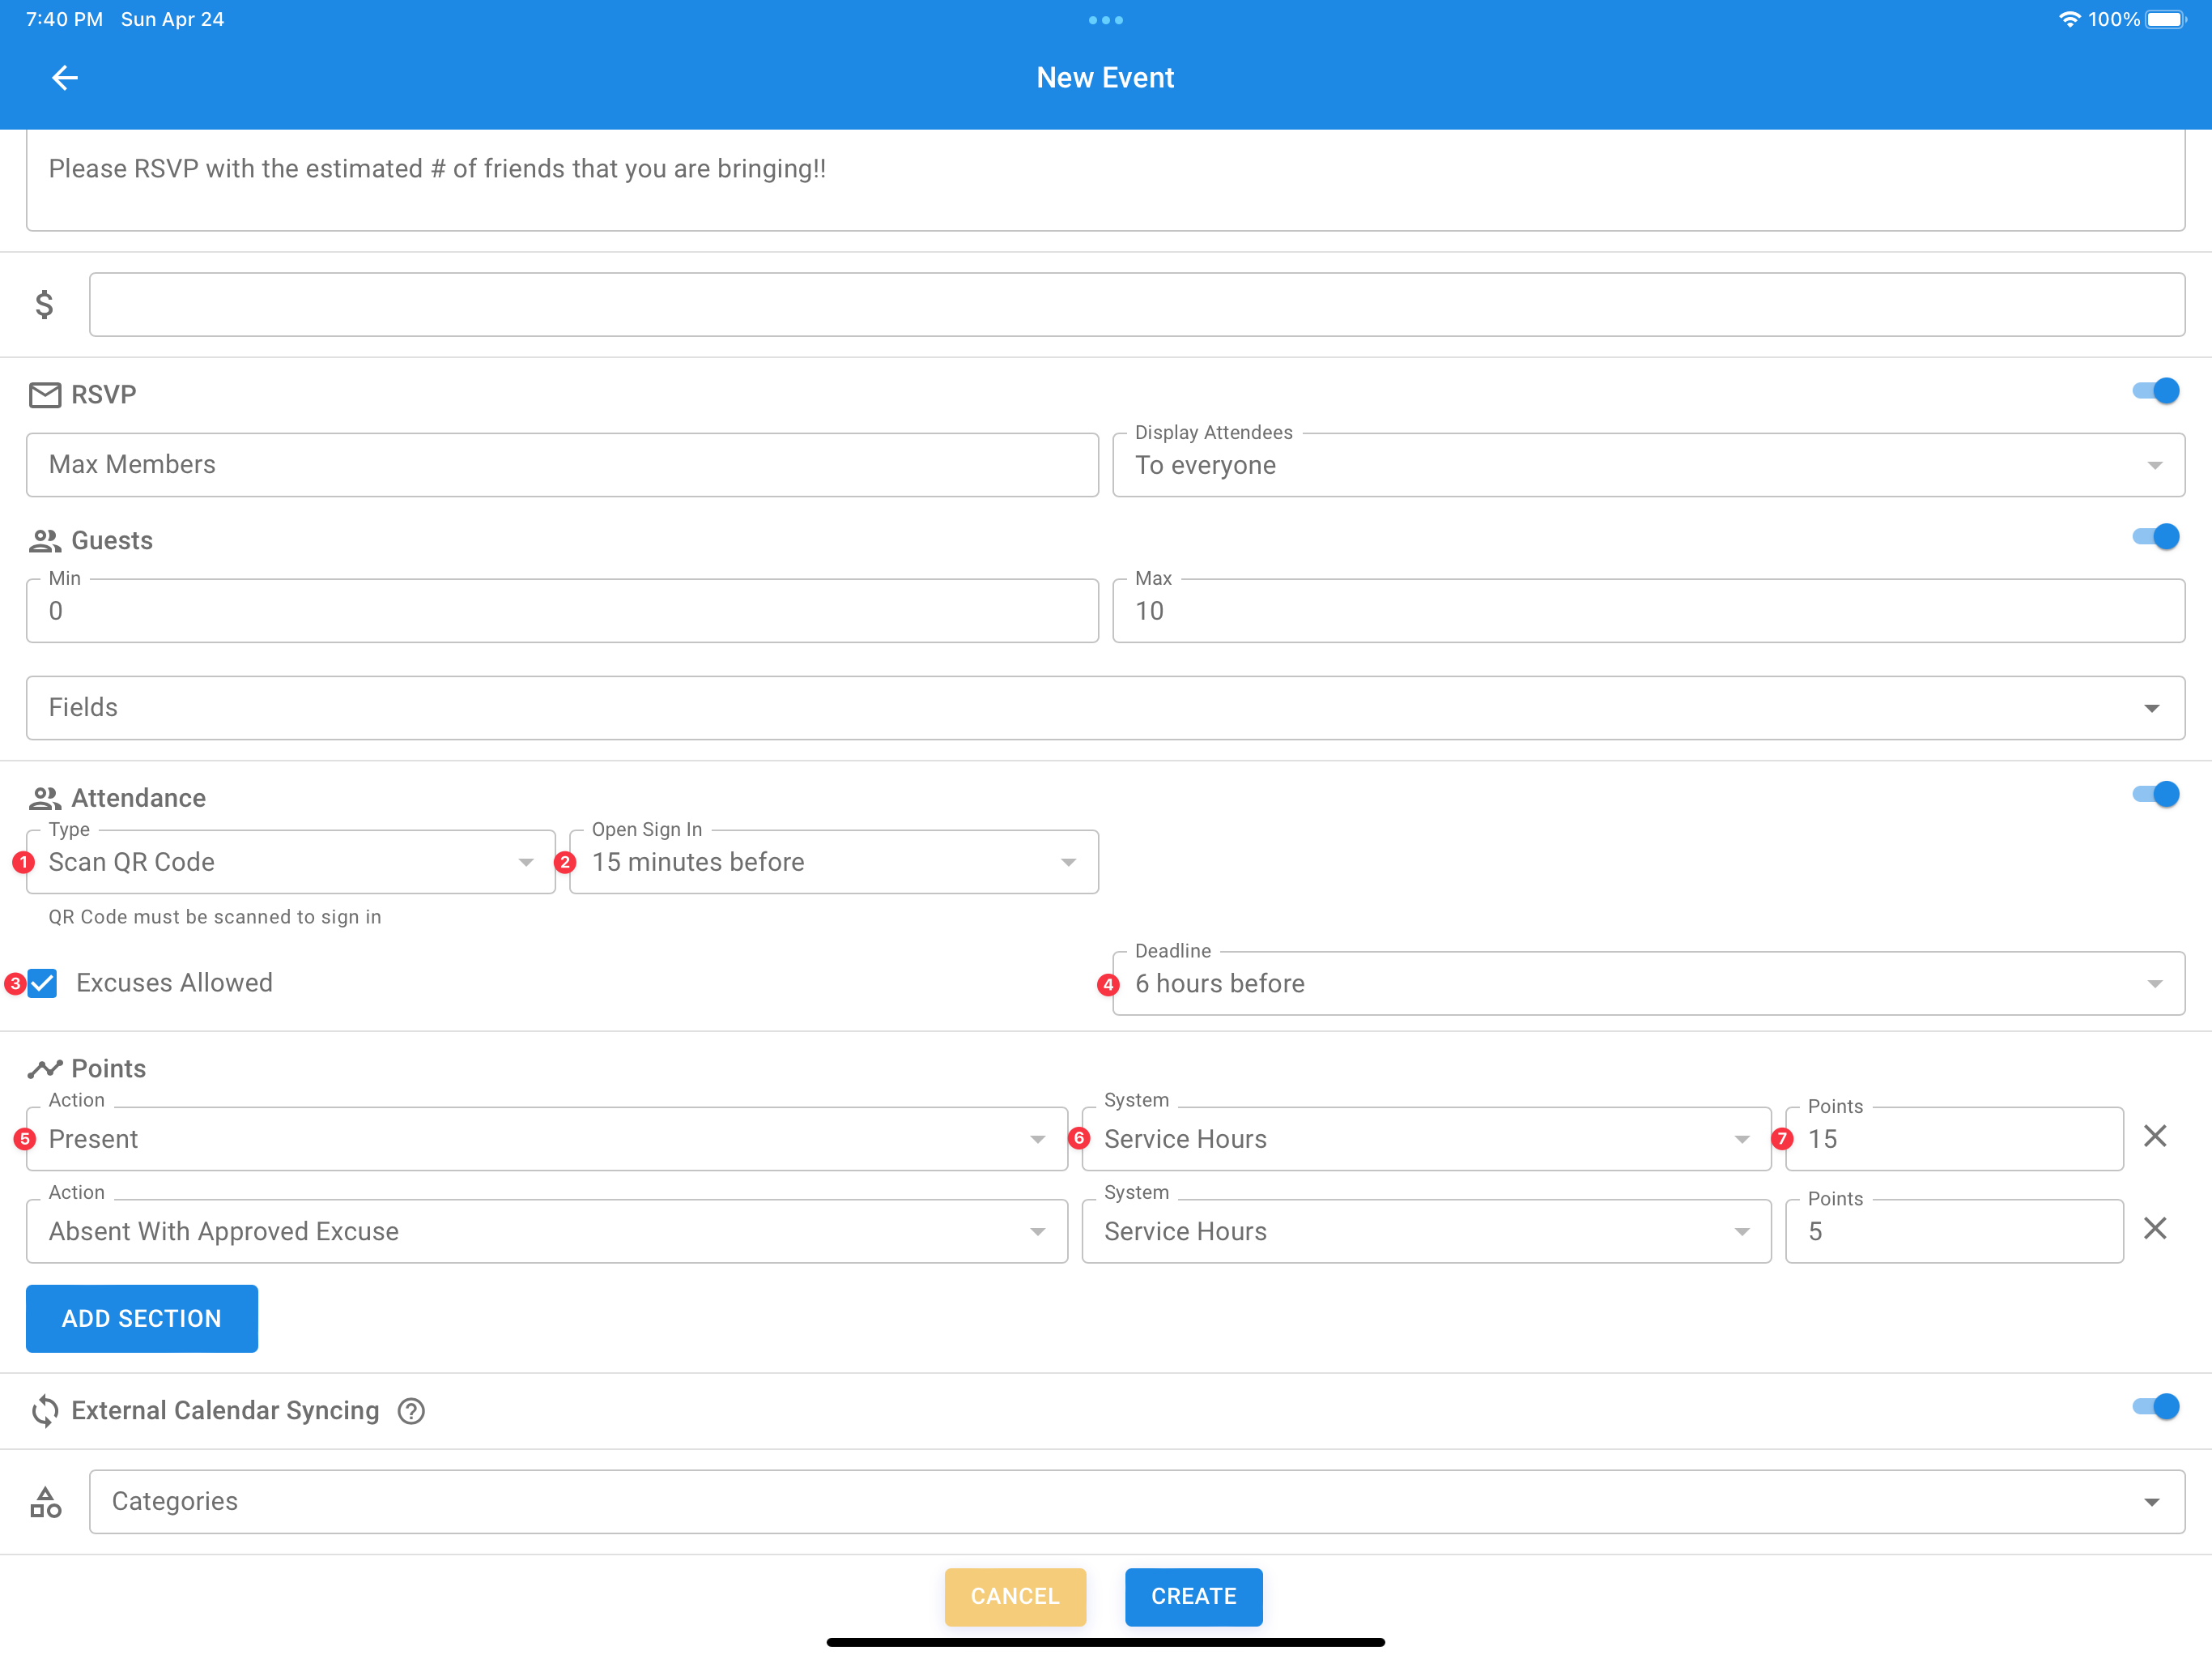Turn off the RSVP switch
2212x1659 pixels.
coord(2155,391)
